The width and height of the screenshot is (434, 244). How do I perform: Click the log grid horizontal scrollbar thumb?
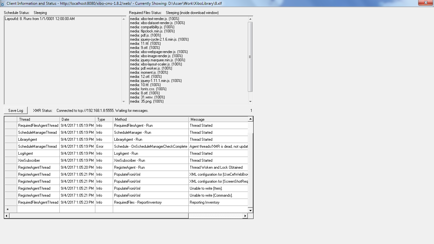(99, 216)
